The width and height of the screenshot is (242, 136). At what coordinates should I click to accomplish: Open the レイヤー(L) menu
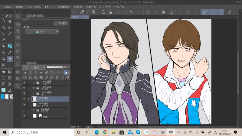click(49, 6)
